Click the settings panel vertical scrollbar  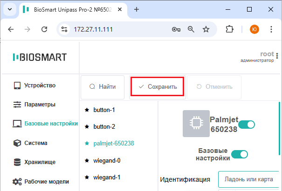tap(279, 129)
